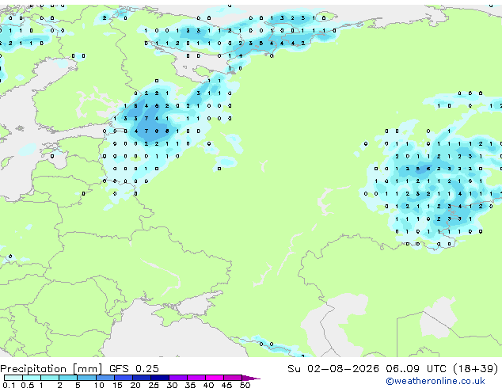502x388 pixels.
Task: Click the legend label '50'
Action: point(245,385)
